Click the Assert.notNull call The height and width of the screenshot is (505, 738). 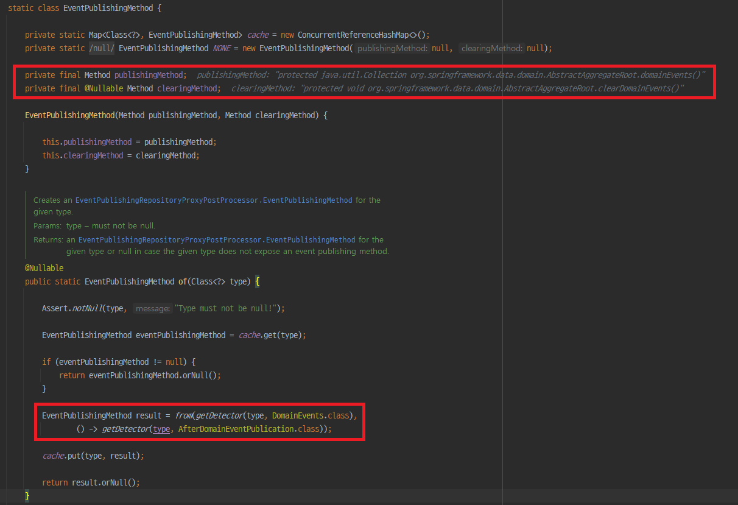(163, 308)
